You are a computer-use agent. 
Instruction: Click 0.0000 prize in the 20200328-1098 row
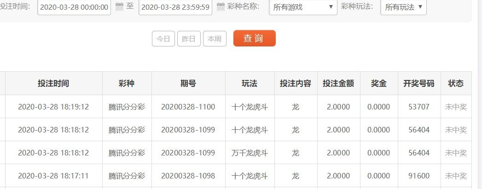(379, 176)
